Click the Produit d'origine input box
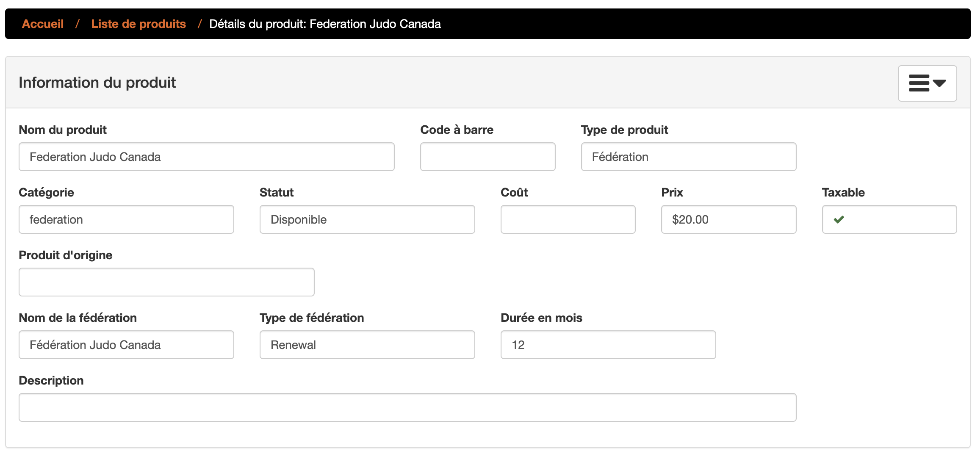The image size is (975, 454). 166,282
